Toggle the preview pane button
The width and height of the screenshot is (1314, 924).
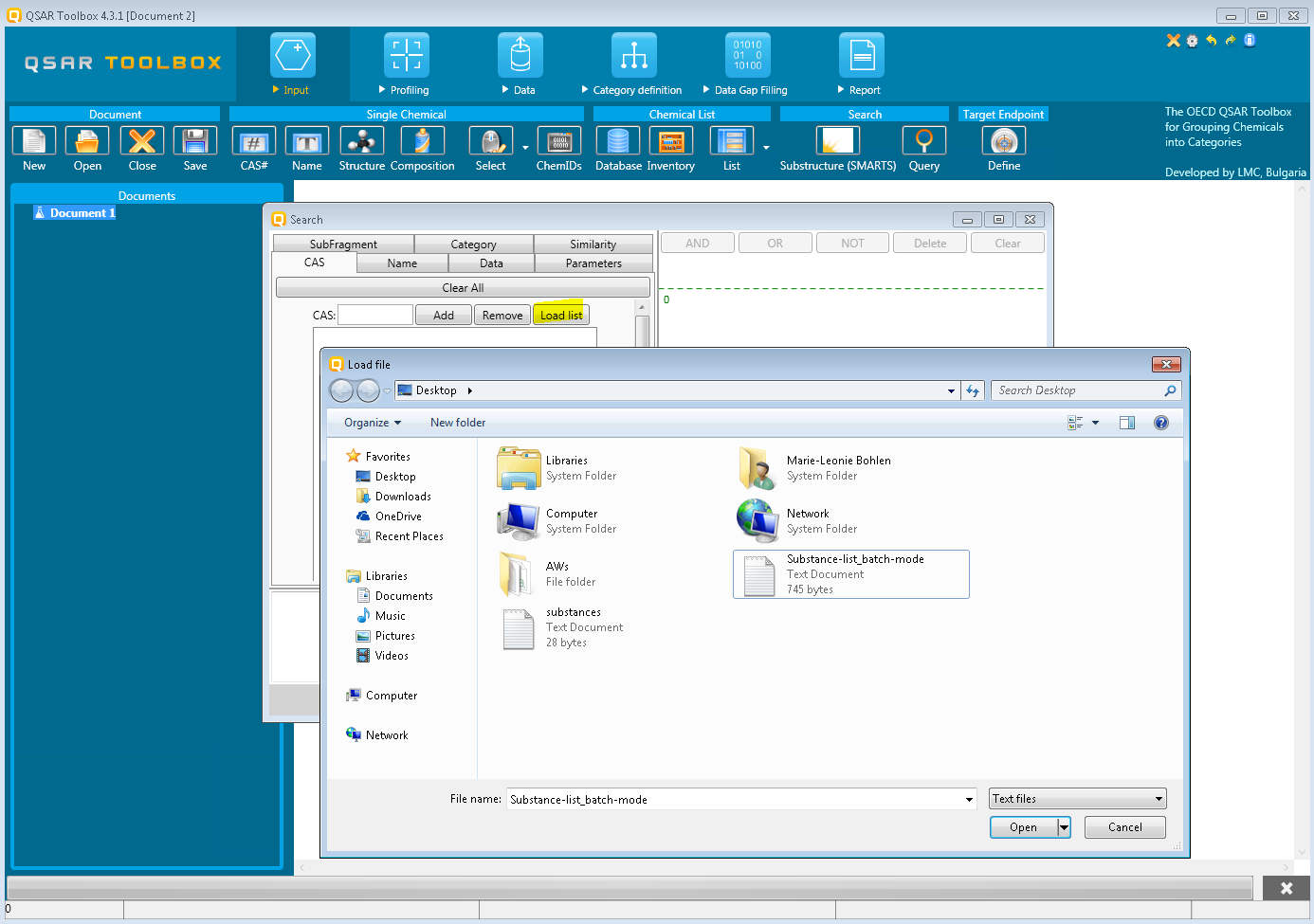coord(1127,423)
